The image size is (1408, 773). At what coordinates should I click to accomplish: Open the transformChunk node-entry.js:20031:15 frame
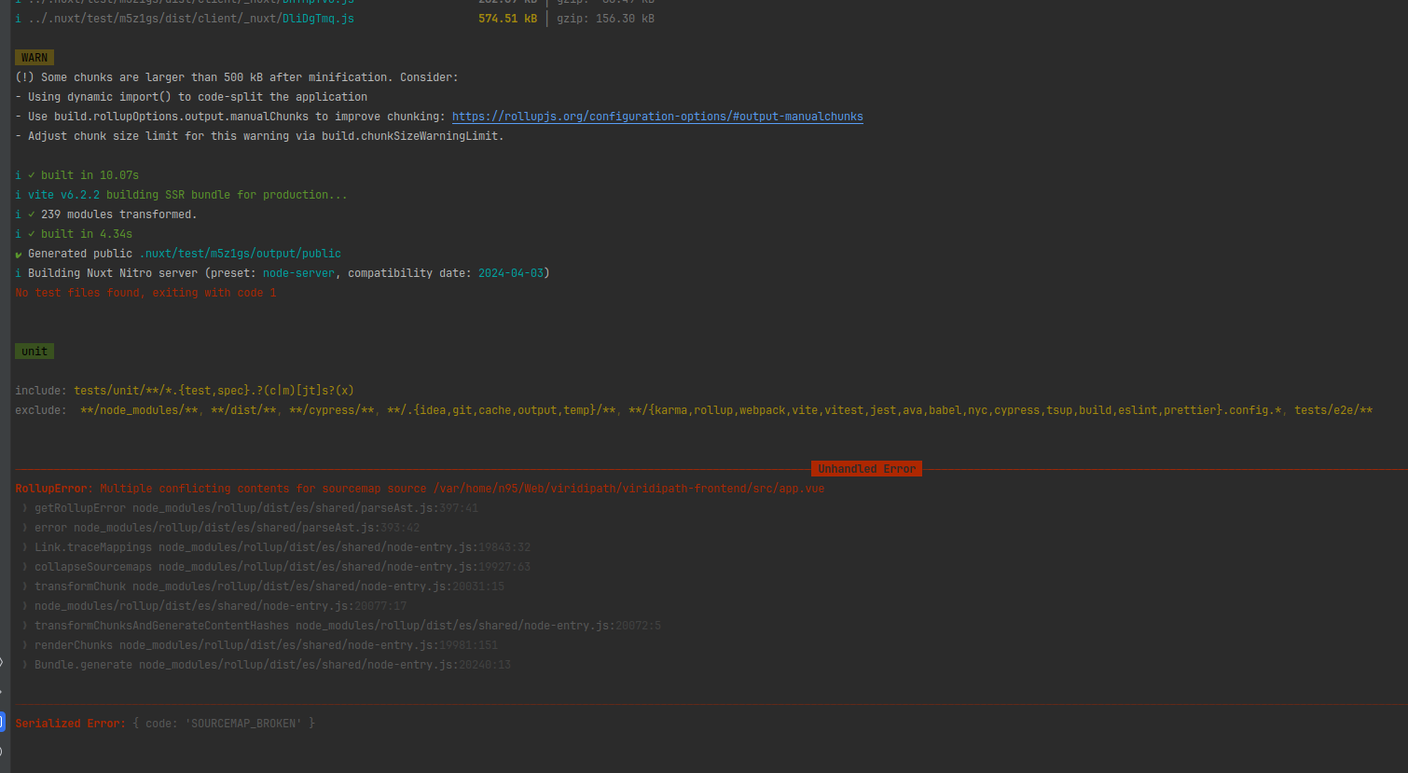click(x=269, y=587)
